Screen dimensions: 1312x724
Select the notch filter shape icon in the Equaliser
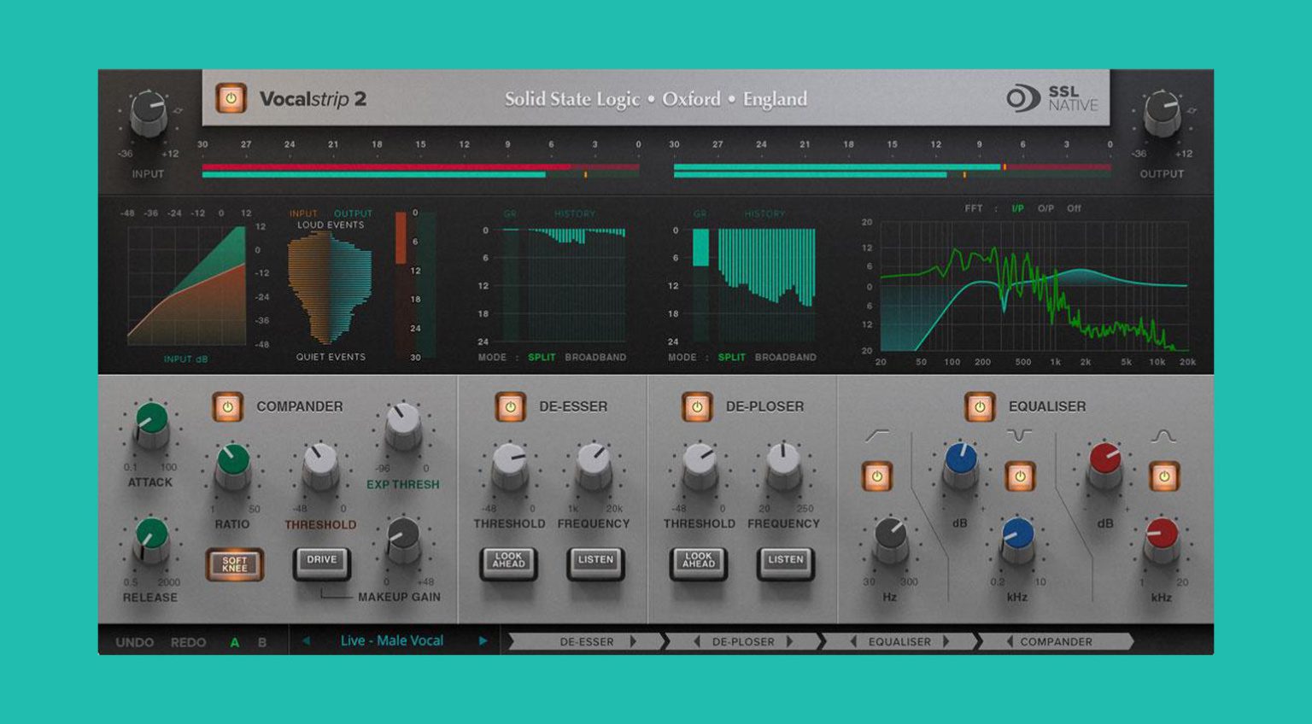[x=1022, y=434]
